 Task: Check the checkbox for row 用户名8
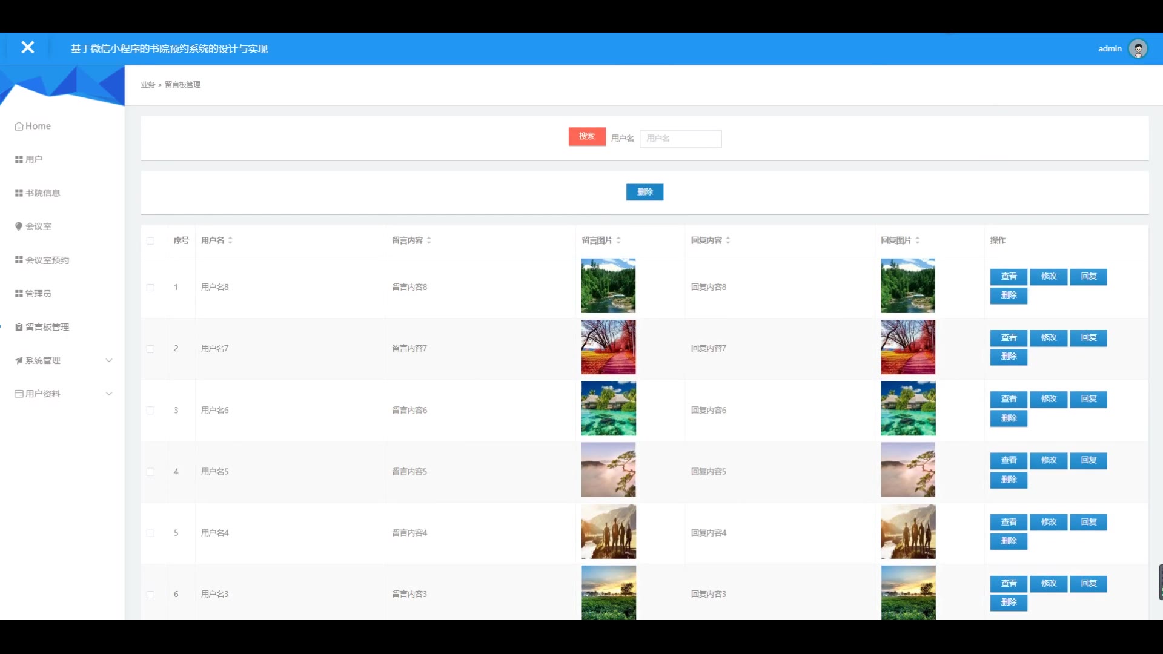(x=150, y=288)
